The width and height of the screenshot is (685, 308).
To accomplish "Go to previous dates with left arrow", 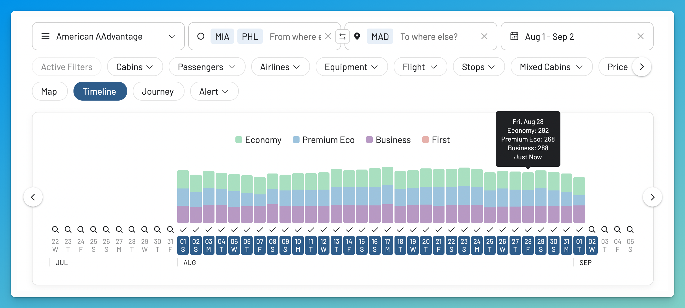I will pos(33,197).
